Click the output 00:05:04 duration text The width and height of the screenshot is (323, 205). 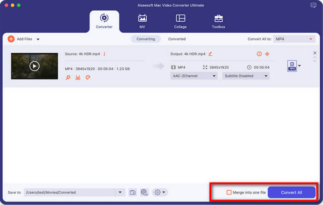tap(262, 67)
